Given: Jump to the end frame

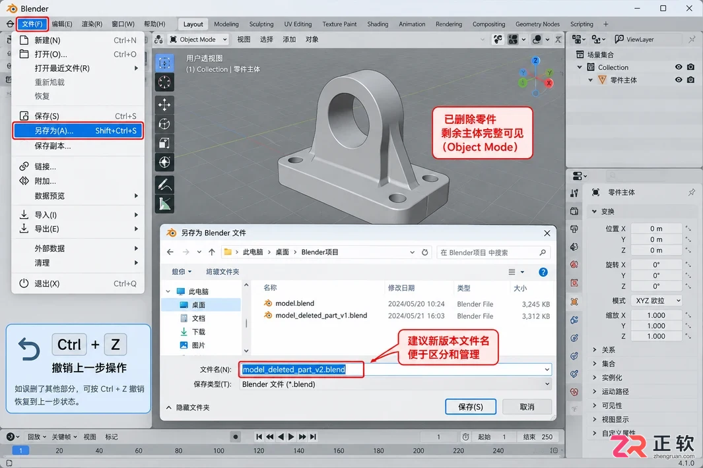Looking at the screenshot, I should (313, 436).
